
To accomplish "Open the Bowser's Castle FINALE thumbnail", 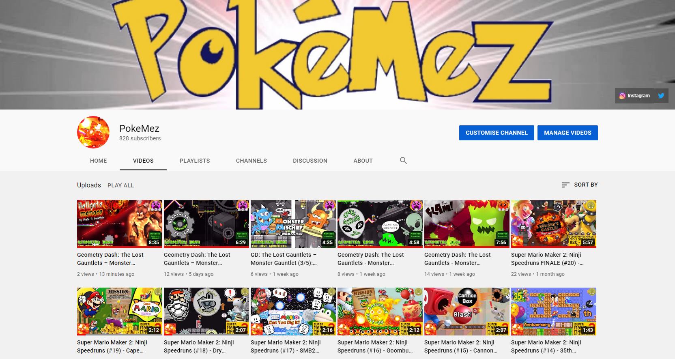I will point(554,224).
